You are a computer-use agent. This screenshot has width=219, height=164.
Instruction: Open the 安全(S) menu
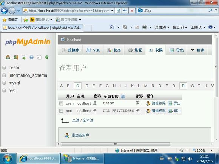[x=180, y=27]
